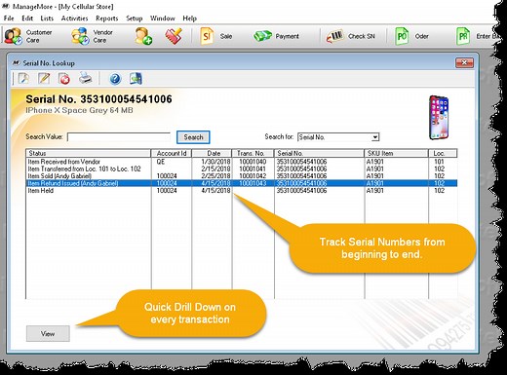Sort by the Account Id column header

pos(172,153)
